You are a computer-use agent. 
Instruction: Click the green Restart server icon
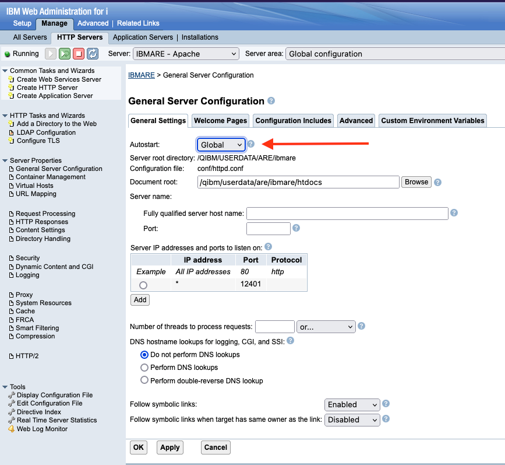[65, 54]
